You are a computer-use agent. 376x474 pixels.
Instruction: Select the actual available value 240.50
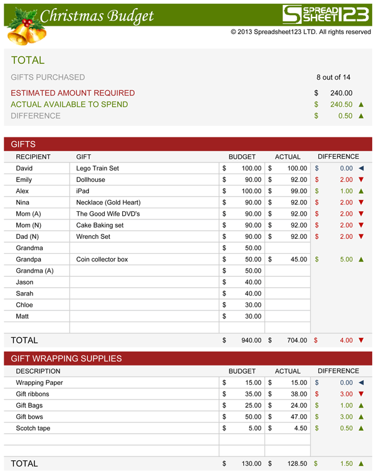(x=342, y=105)
